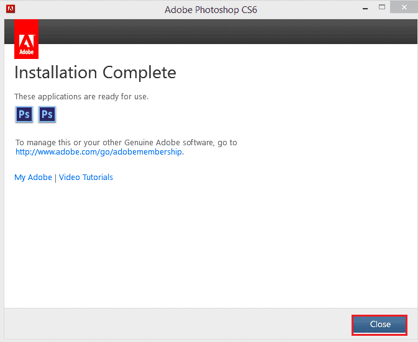Maximize the Adobe Photoshop CS6 installer window
This screenshot has height=342, width=418.
382,7
